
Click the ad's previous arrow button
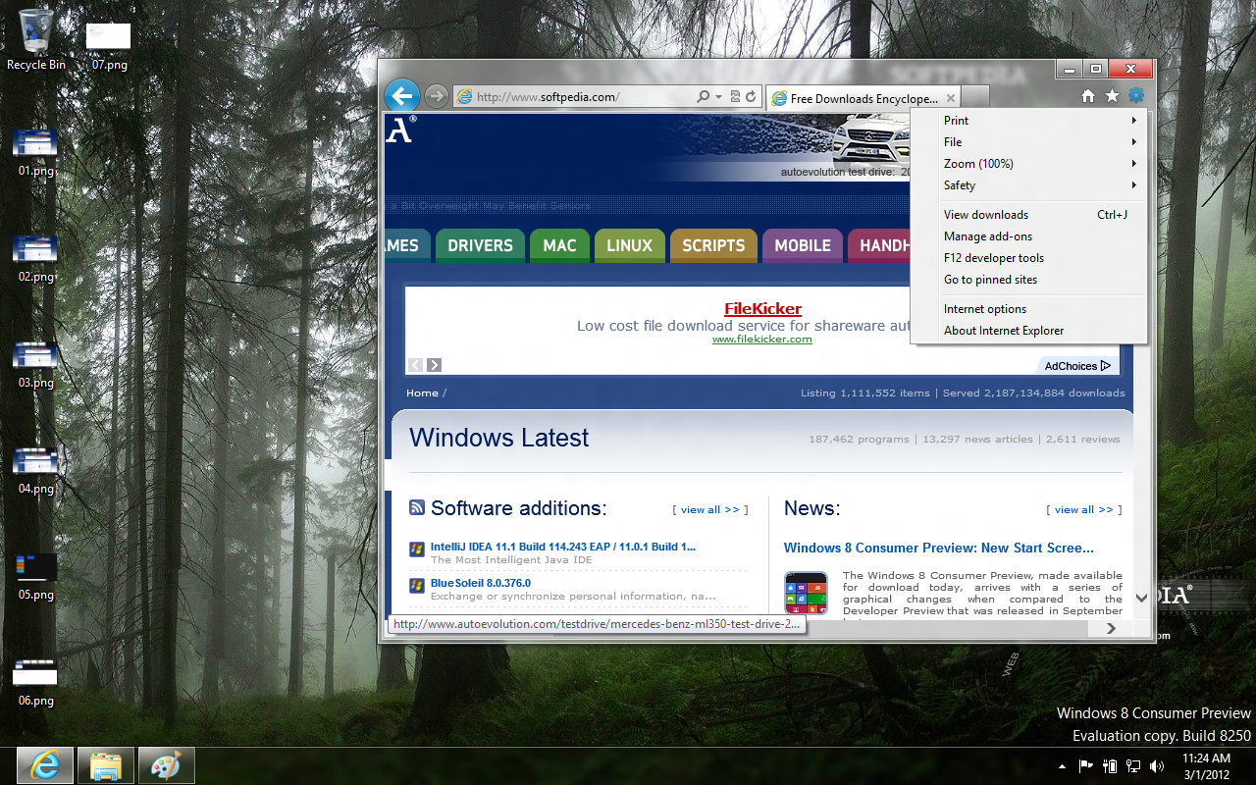(x=415, y=365)
